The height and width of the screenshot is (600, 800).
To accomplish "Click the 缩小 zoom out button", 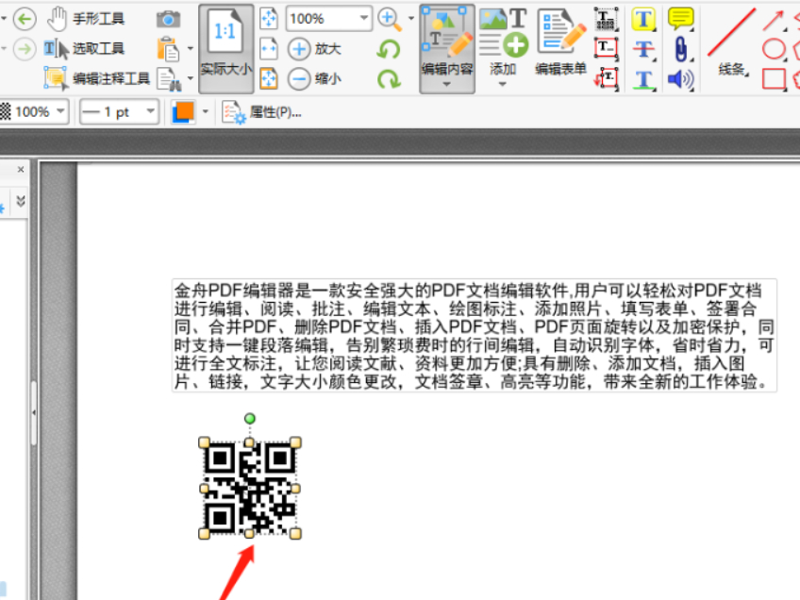I will tap(314, 78).
